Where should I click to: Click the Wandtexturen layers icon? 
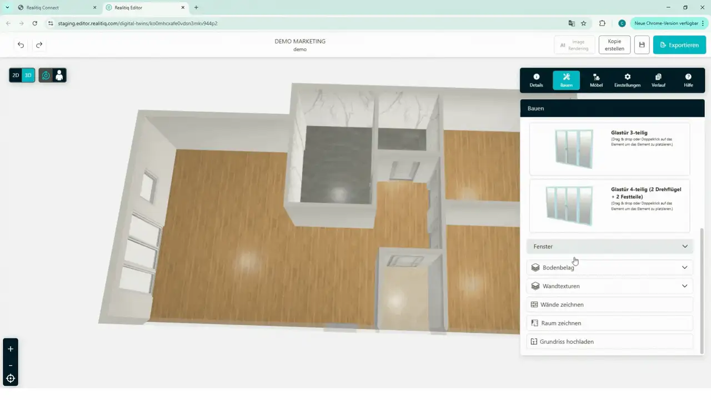(535, 286)
